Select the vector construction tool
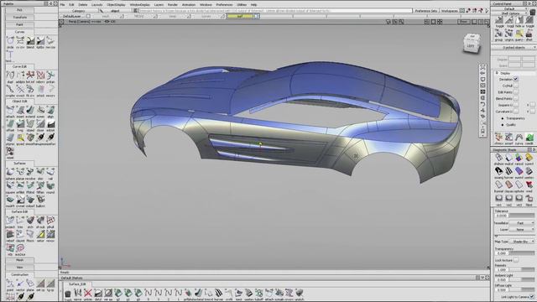 pos(20,284)
